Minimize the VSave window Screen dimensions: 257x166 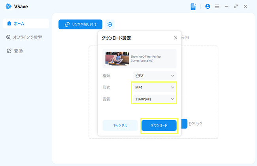tap(227, 7)
